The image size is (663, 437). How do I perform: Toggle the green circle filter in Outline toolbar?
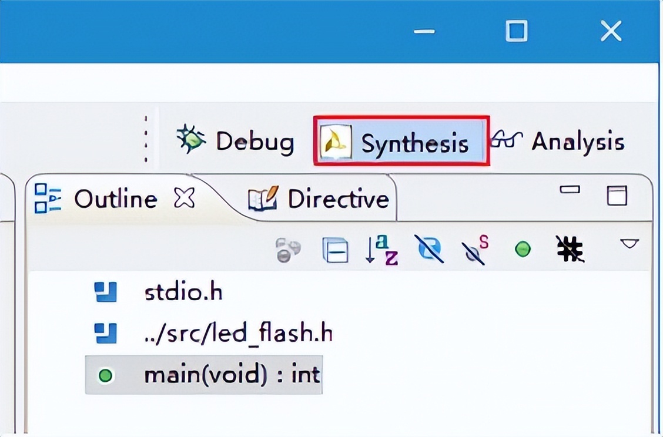[x=523, y=249]
